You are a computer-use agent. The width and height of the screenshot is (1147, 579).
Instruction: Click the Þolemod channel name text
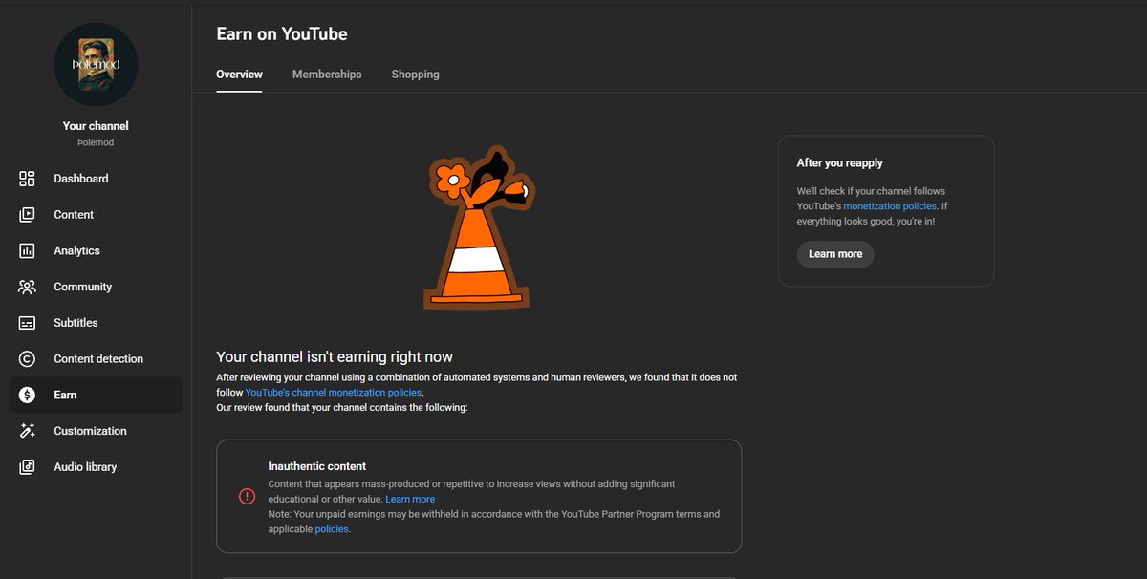coord(96,143)
